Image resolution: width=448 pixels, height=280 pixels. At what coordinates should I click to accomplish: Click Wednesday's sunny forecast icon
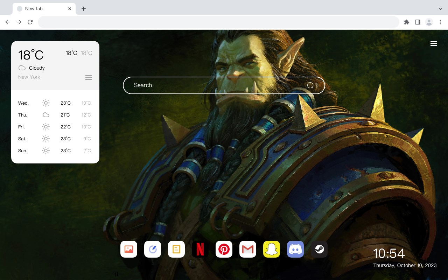click(x=46, y=103)
